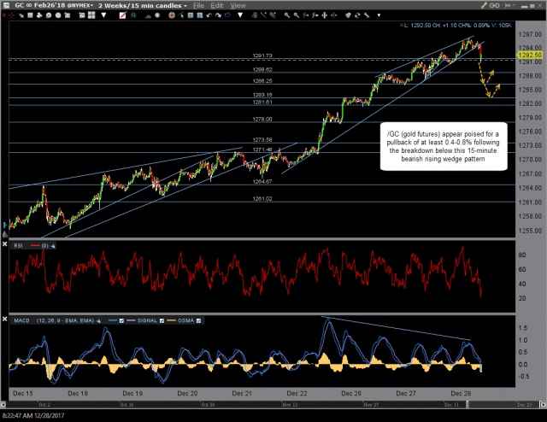This screenshot has width=547, height=422.
Task: Click the Dec 22 date axis label
Action: coord(297,394)
